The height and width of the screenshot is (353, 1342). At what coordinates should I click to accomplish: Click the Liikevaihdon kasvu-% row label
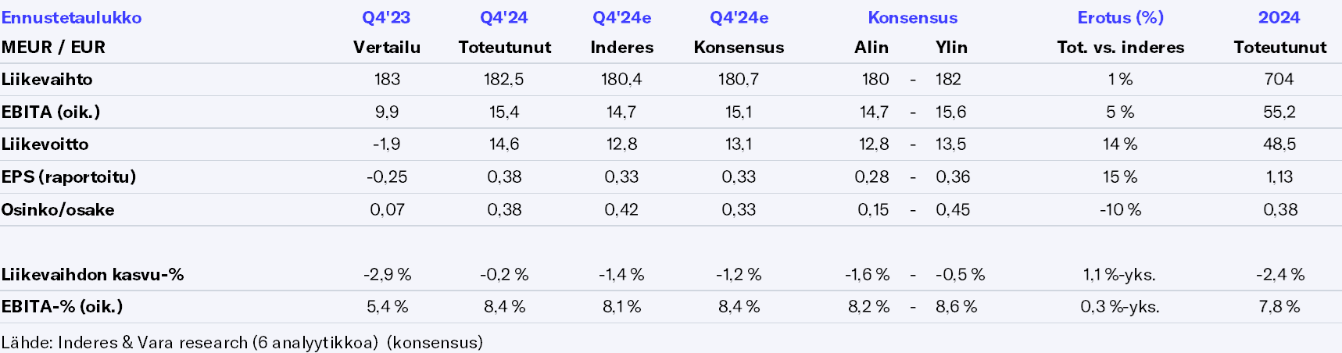pyautogui.click(x=92, y=274)
